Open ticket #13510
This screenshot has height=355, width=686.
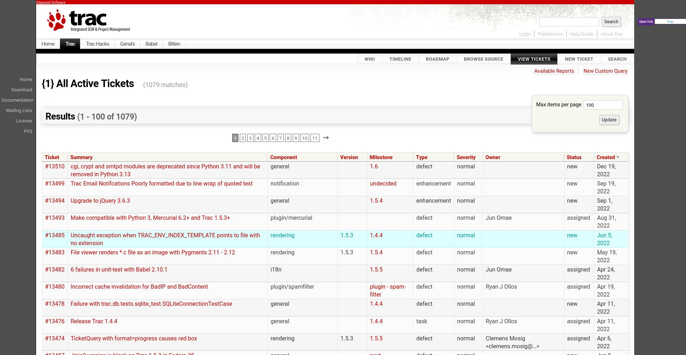pos(55,167)
